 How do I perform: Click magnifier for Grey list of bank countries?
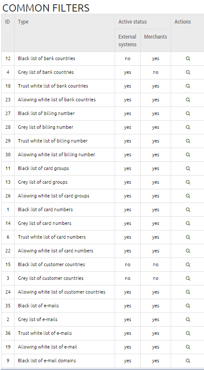(188, 72)
